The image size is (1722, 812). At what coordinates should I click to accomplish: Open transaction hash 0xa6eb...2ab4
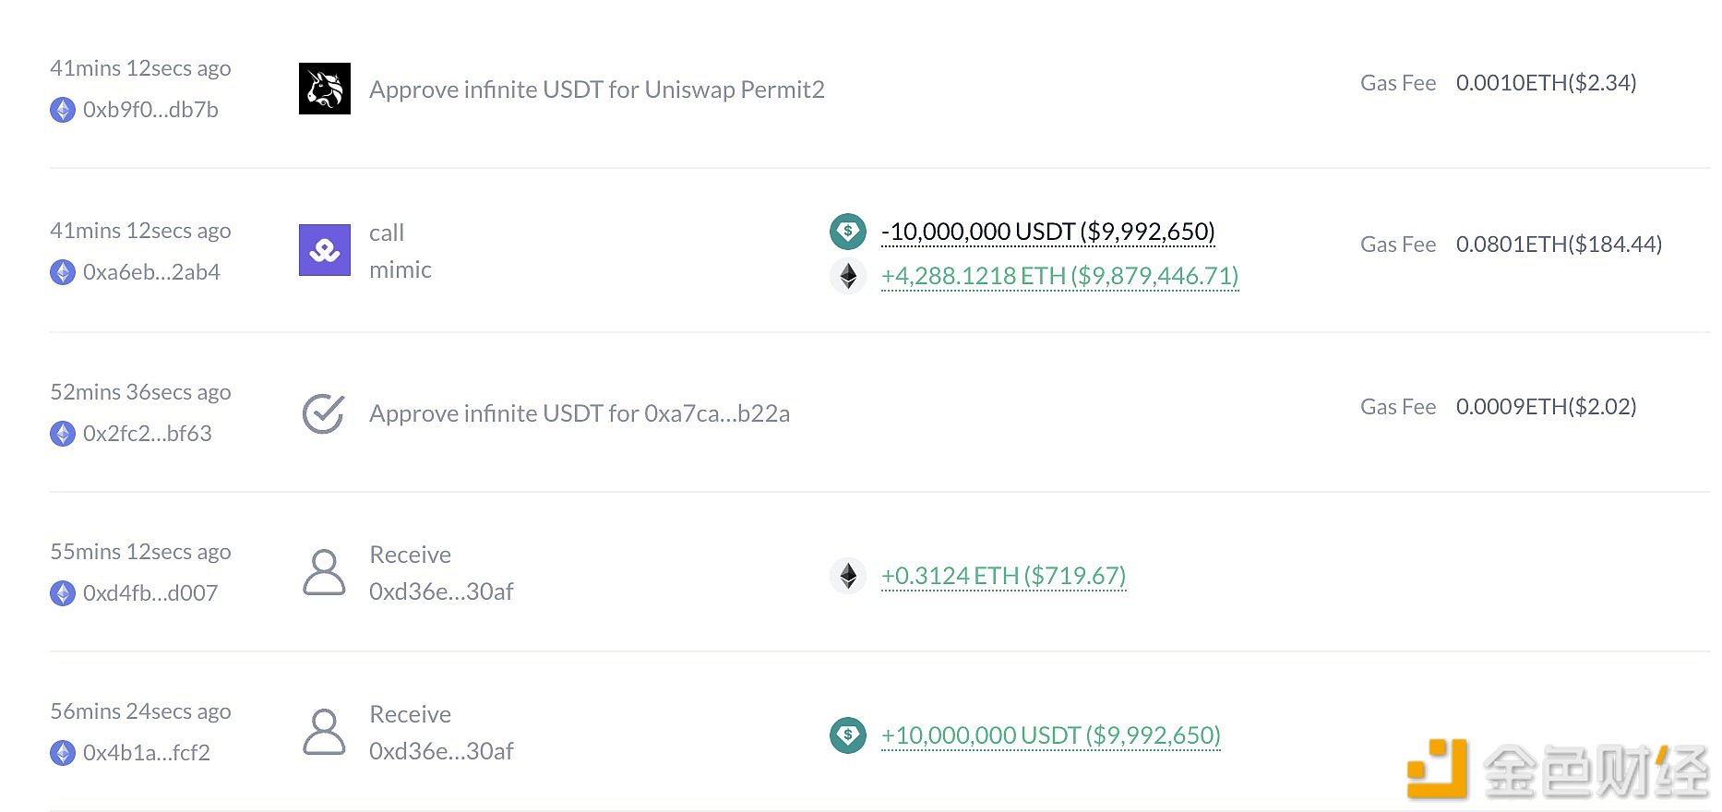pyautogui.click(x=151, y=272)
